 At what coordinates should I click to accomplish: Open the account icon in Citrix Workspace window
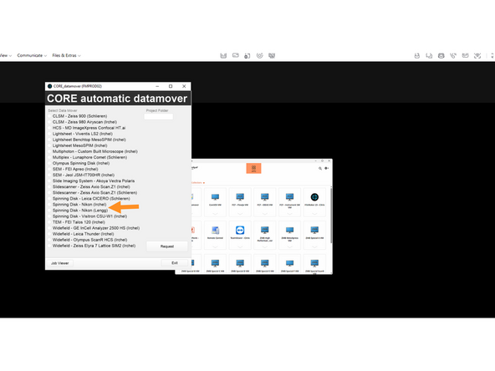click(326, 168)
